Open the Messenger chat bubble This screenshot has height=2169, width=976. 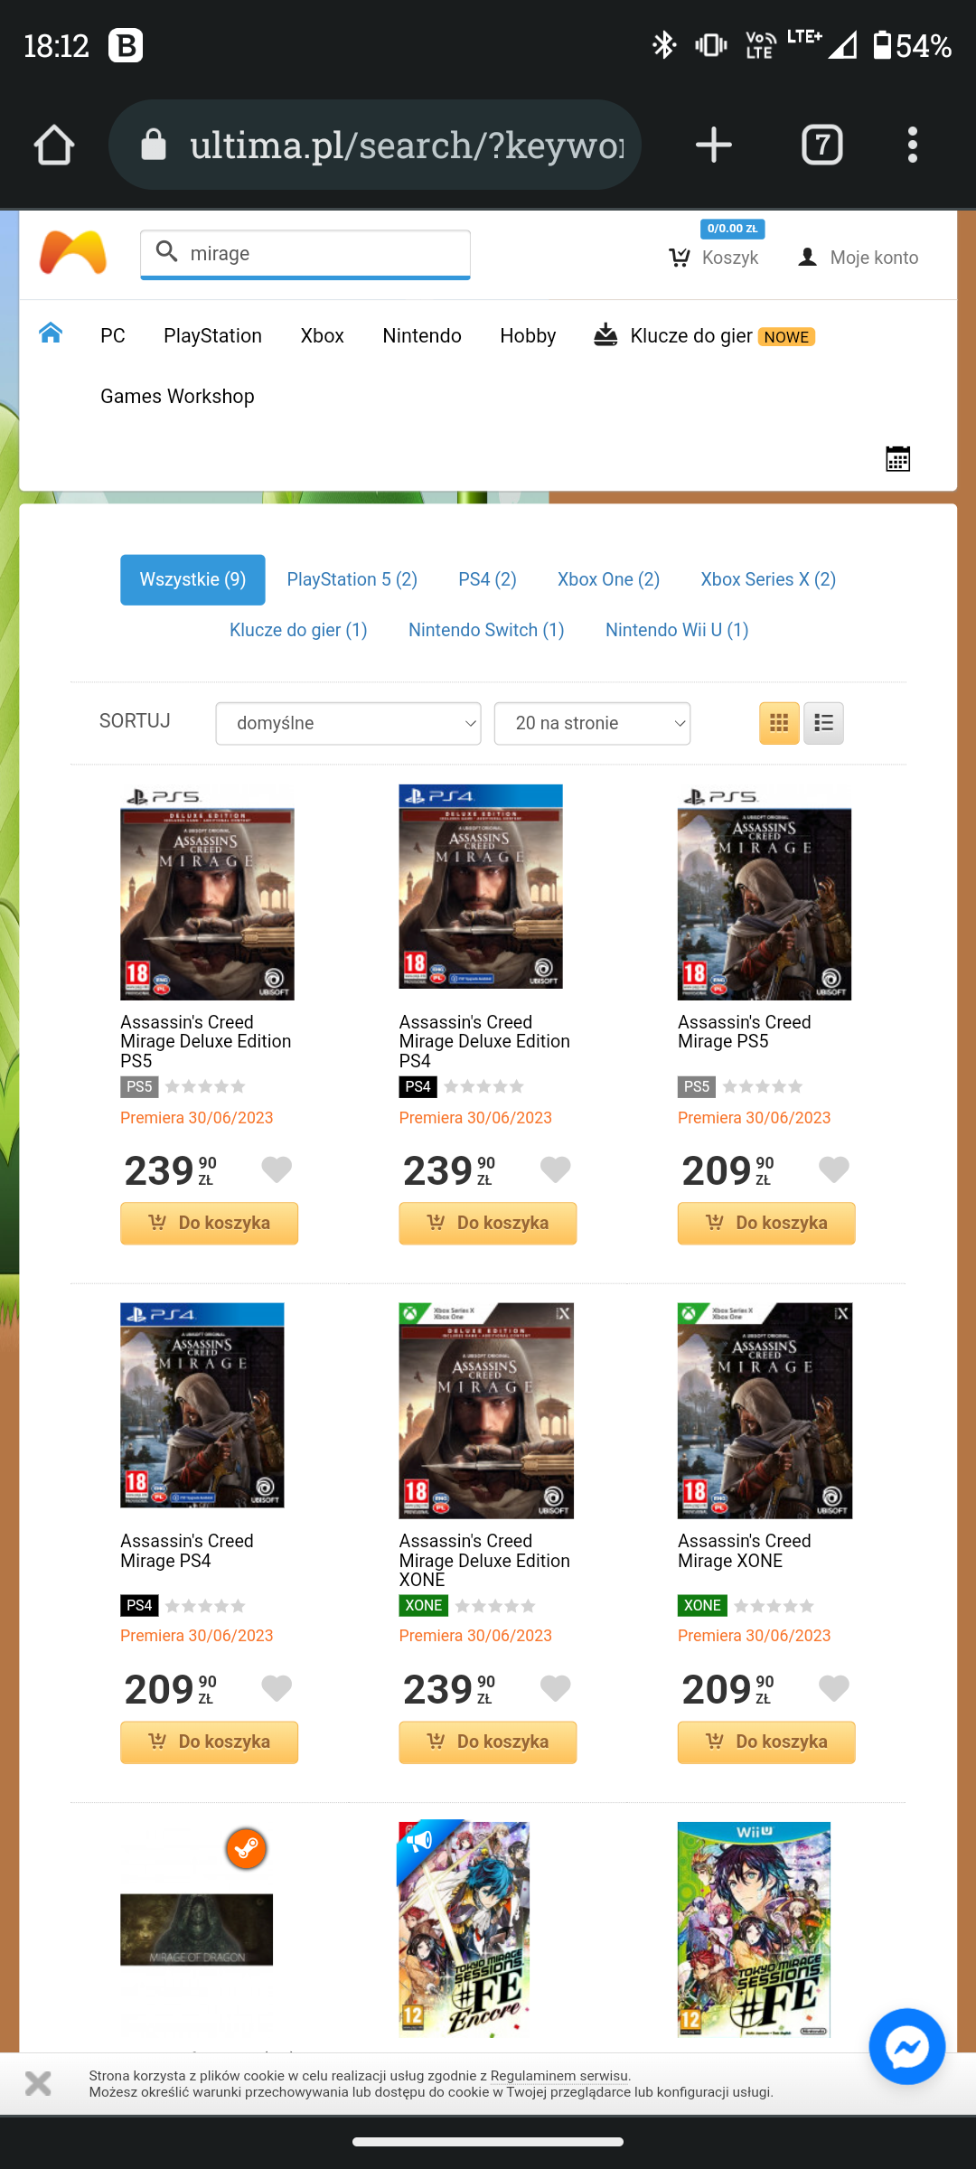click(x=906, y=2046)
